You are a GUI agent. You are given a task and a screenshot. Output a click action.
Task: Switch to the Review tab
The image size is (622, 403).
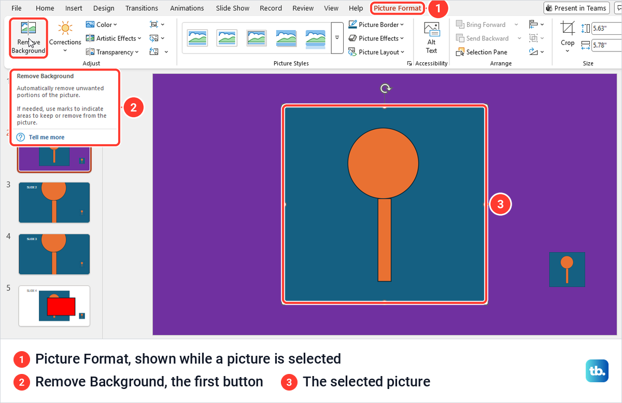[303, 8]
